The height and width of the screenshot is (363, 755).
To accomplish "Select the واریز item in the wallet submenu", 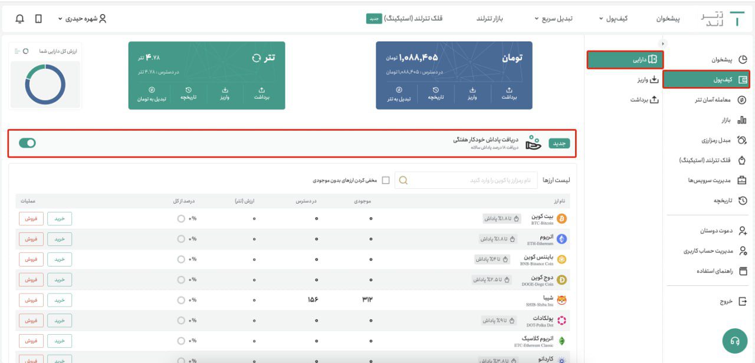I will click(x=648, y=79).
